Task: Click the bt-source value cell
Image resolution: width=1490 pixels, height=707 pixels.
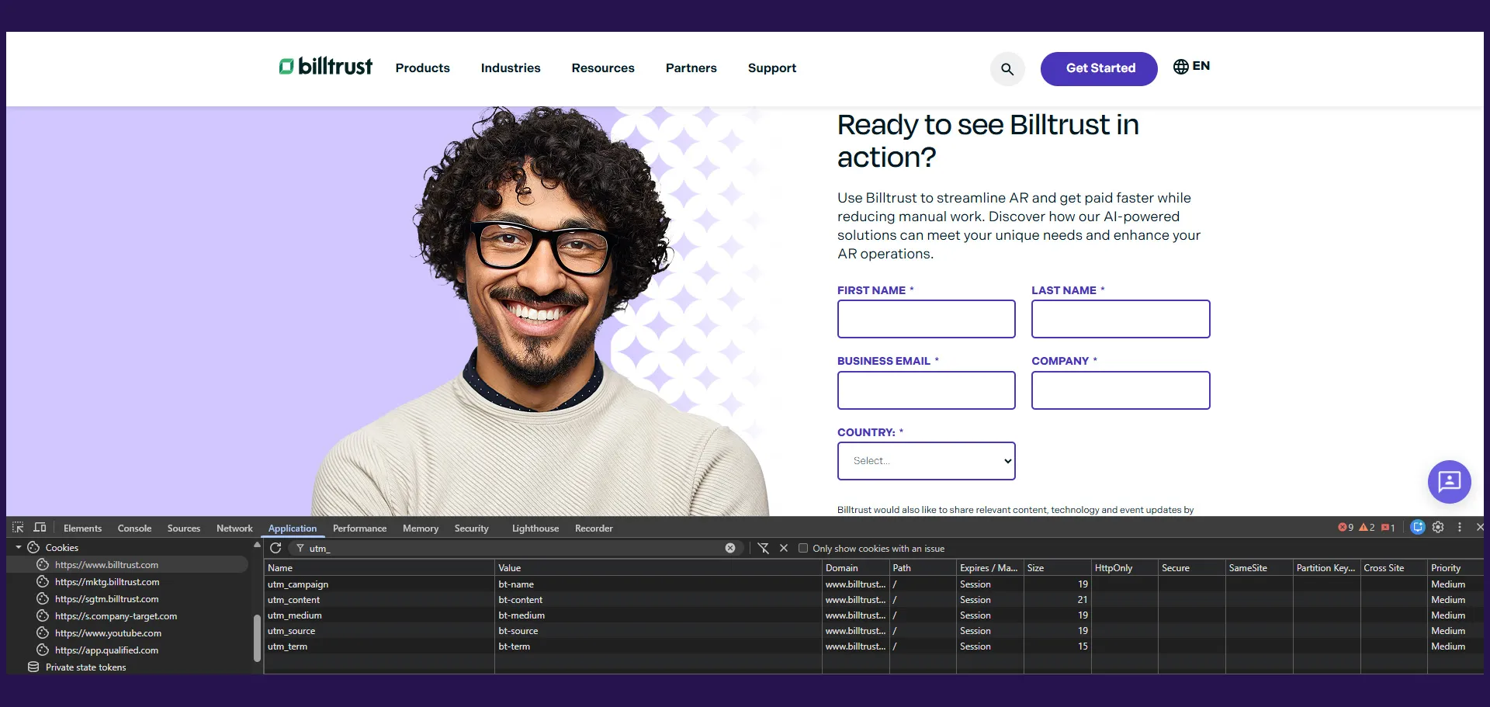Action: point(658,631)
